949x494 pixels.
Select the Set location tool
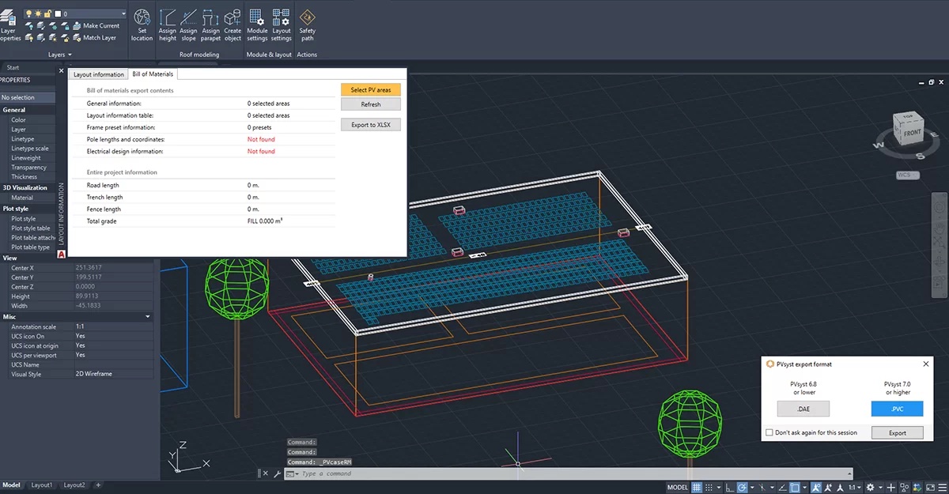click(142, 26)
